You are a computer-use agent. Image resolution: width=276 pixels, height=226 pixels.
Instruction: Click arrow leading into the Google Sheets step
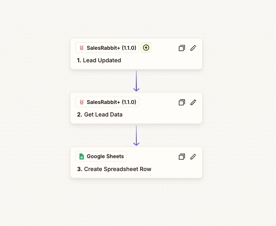(136, 135)
